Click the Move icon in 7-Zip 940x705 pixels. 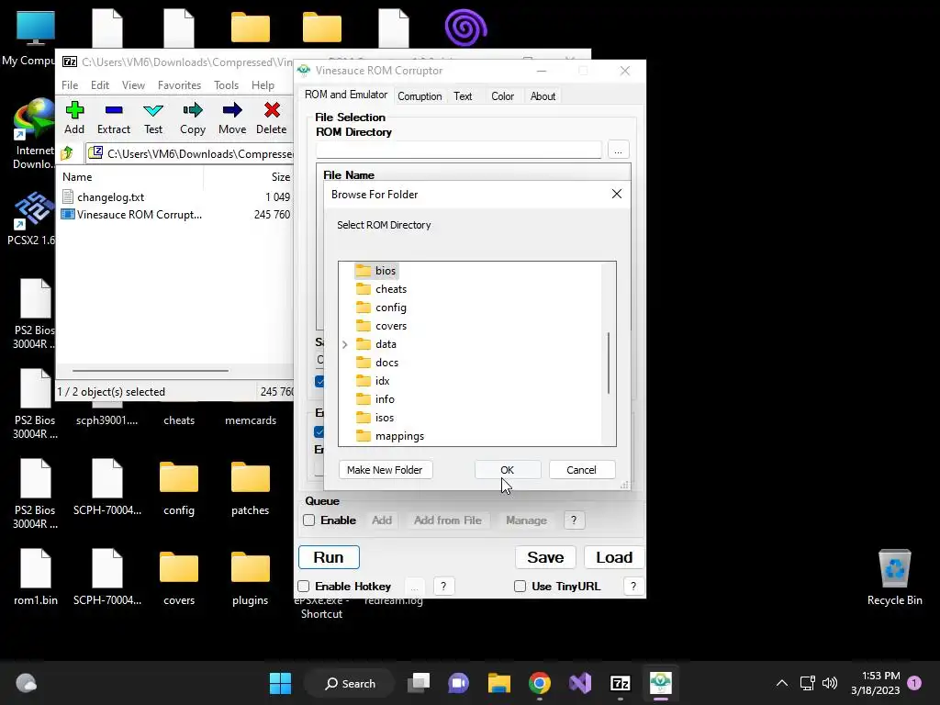point(232,118)
